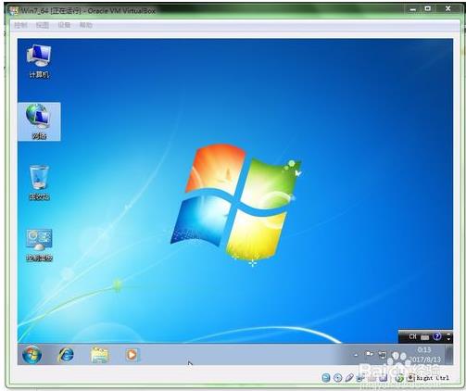Select the 计算机 (Computer) desktop icon
466x391 pixels.
pos(39,61)
